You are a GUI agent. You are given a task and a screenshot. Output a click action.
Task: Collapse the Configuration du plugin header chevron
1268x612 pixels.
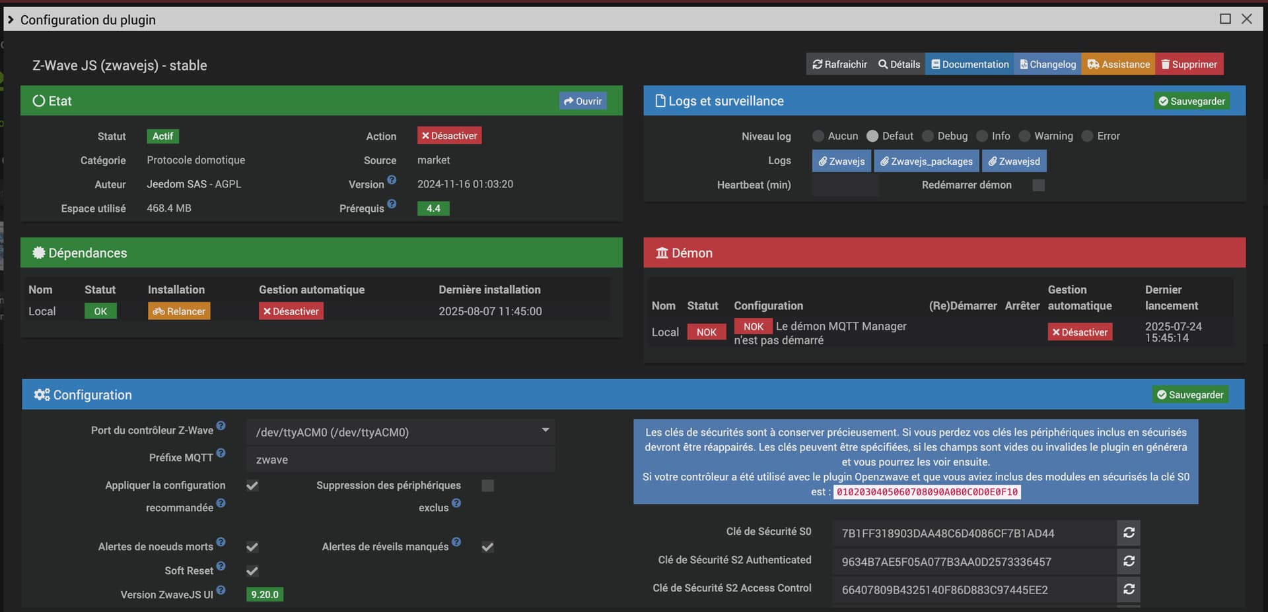[11, 20]
